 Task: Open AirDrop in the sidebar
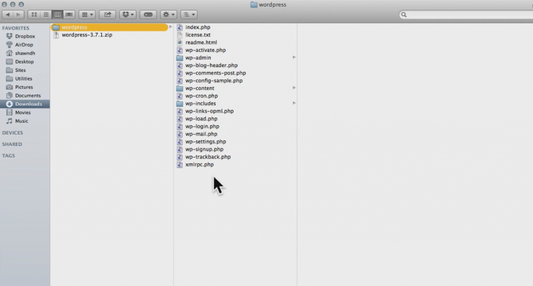[25, 45]
